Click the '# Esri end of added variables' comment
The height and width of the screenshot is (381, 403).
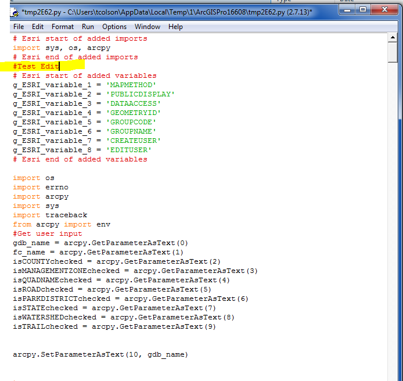(x=80, y=159)
